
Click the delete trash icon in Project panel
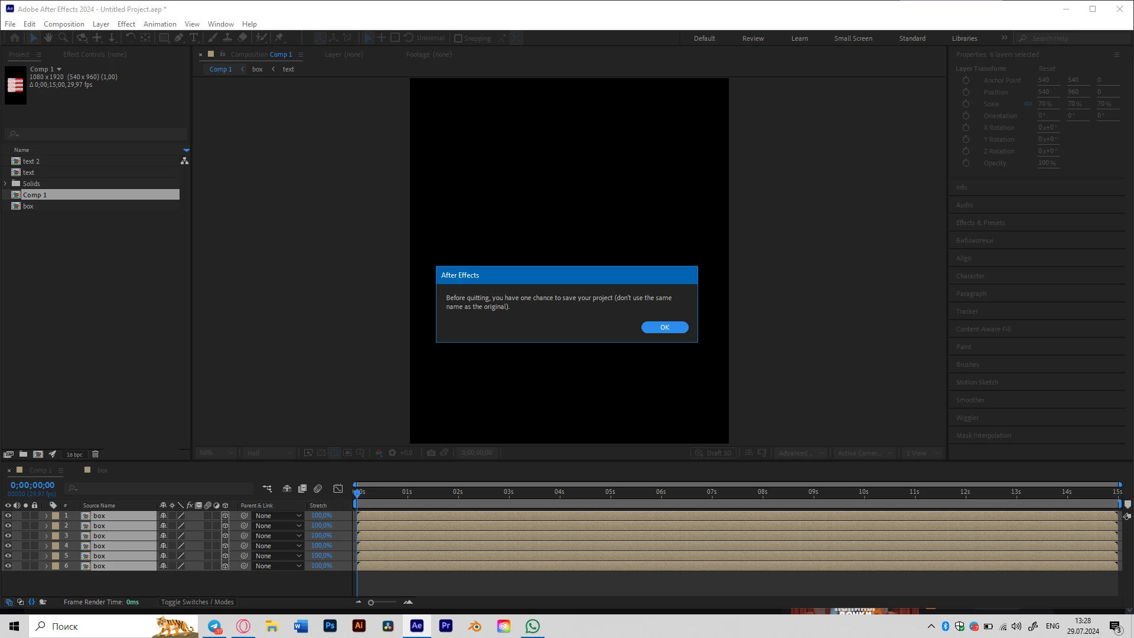point(95,454)
